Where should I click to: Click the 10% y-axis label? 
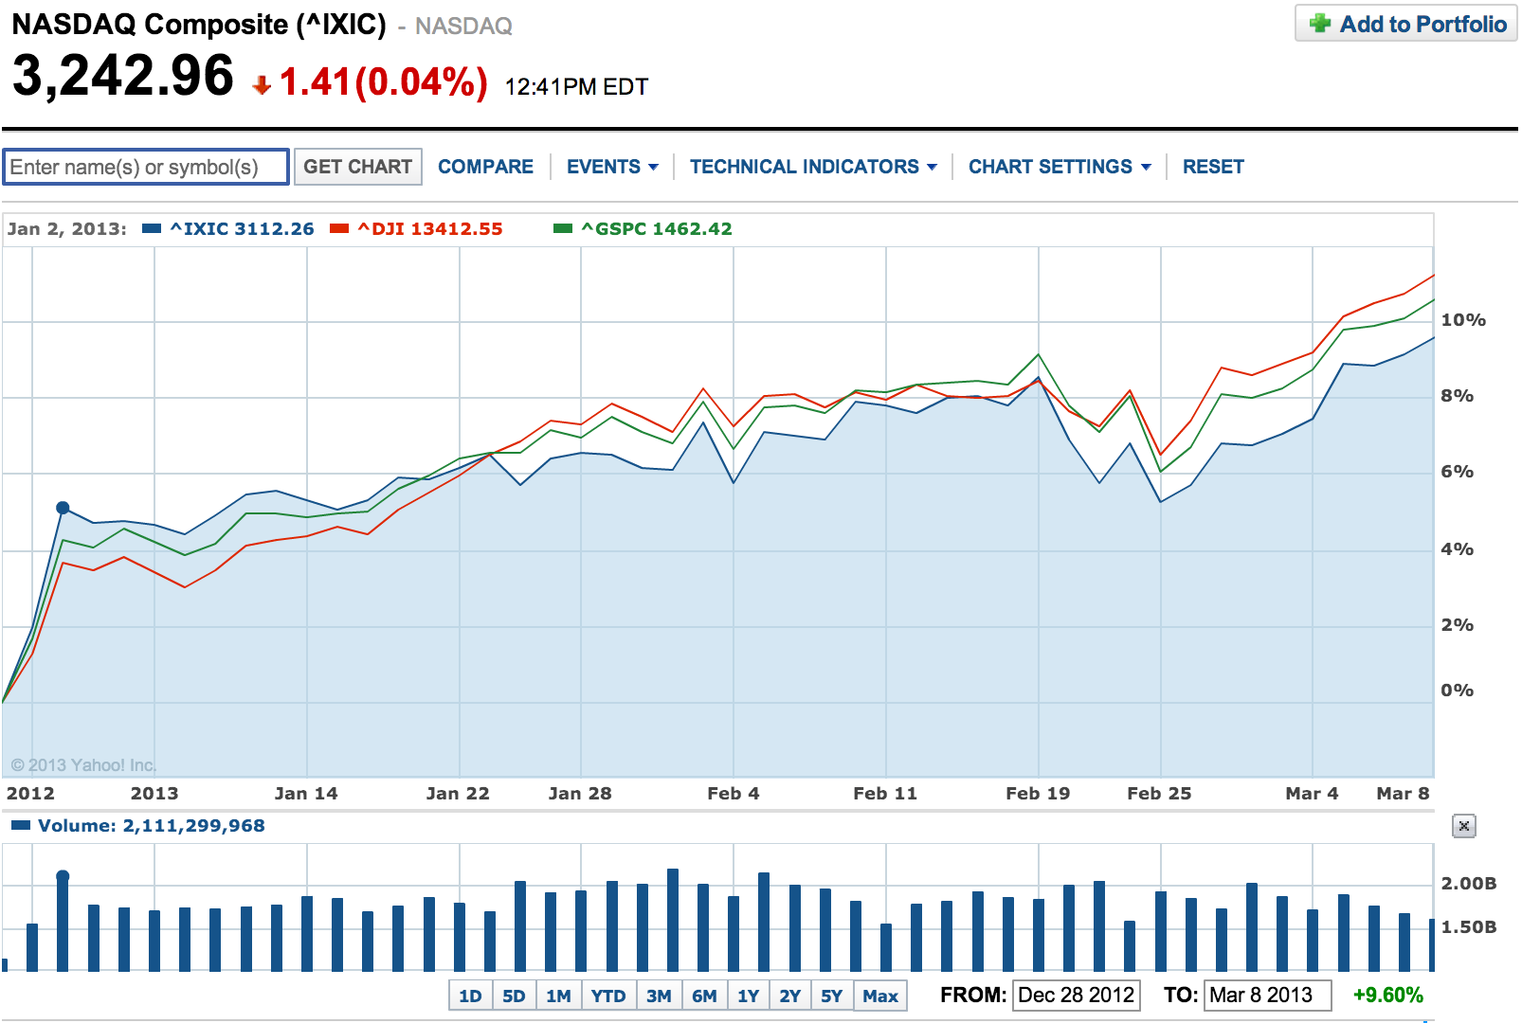pos(1463,320)
